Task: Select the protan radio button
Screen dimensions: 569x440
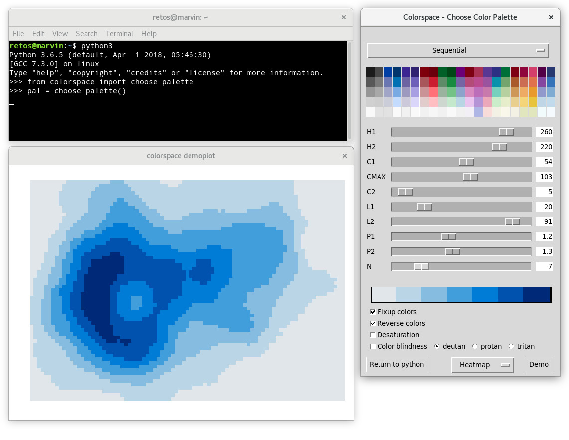Action: (x=474, y=346)
